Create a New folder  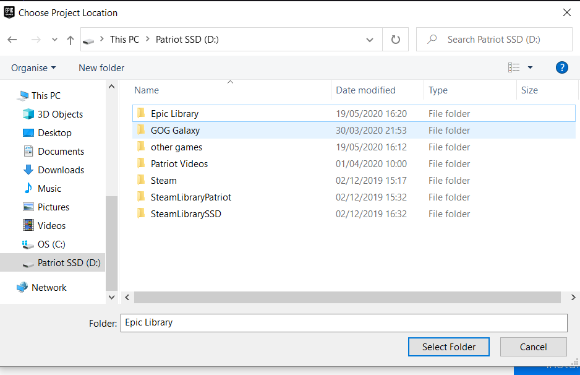click(x=101, y=67)
